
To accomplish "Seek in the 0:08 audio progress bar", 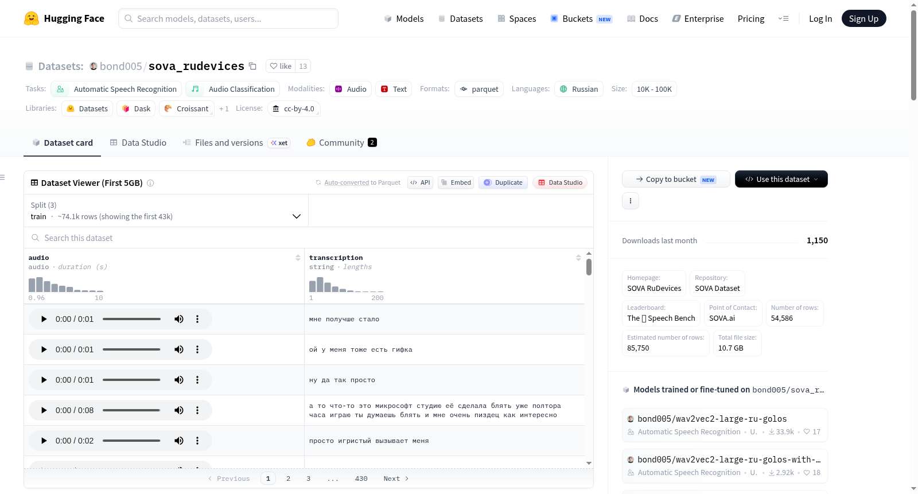I will point(131,410).
